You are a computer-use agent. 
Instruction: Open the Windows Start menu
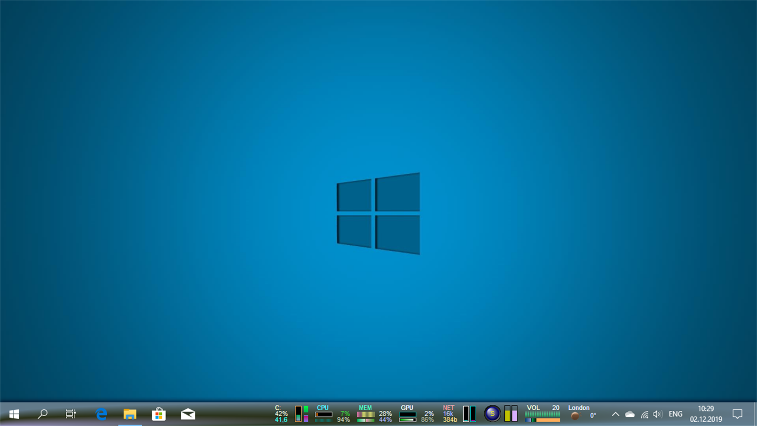pos(14,414)
